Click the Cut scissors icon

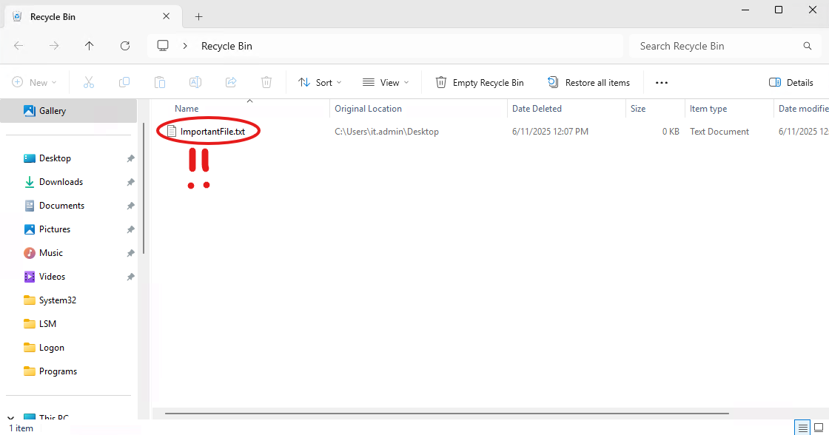pos(88,82)
